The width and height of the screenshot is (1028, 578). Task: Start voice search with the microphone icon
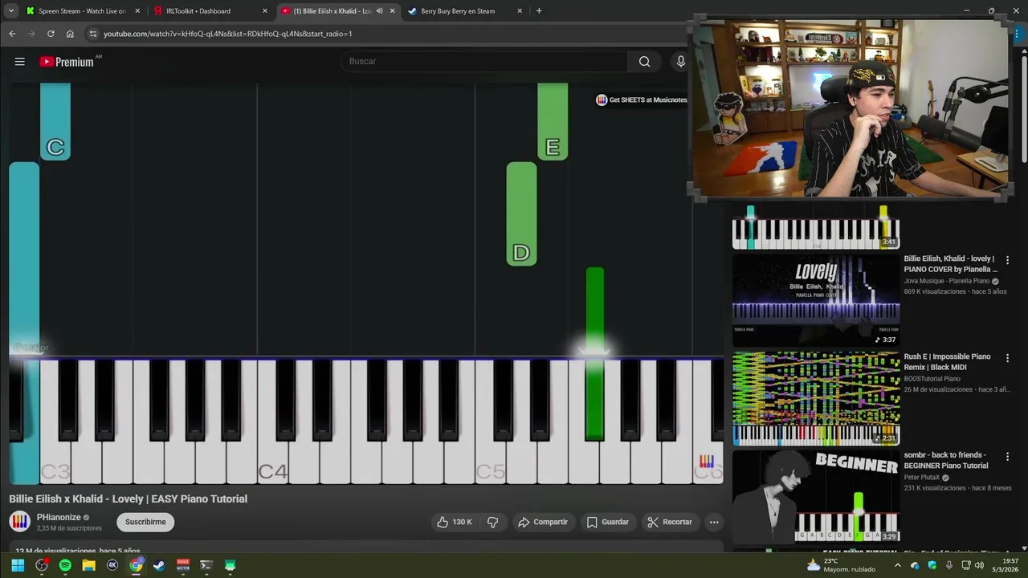pos(680,61)
